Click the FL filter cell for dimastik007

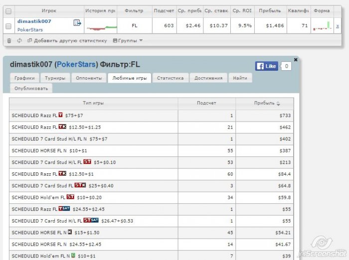click(x=135, y=26)
